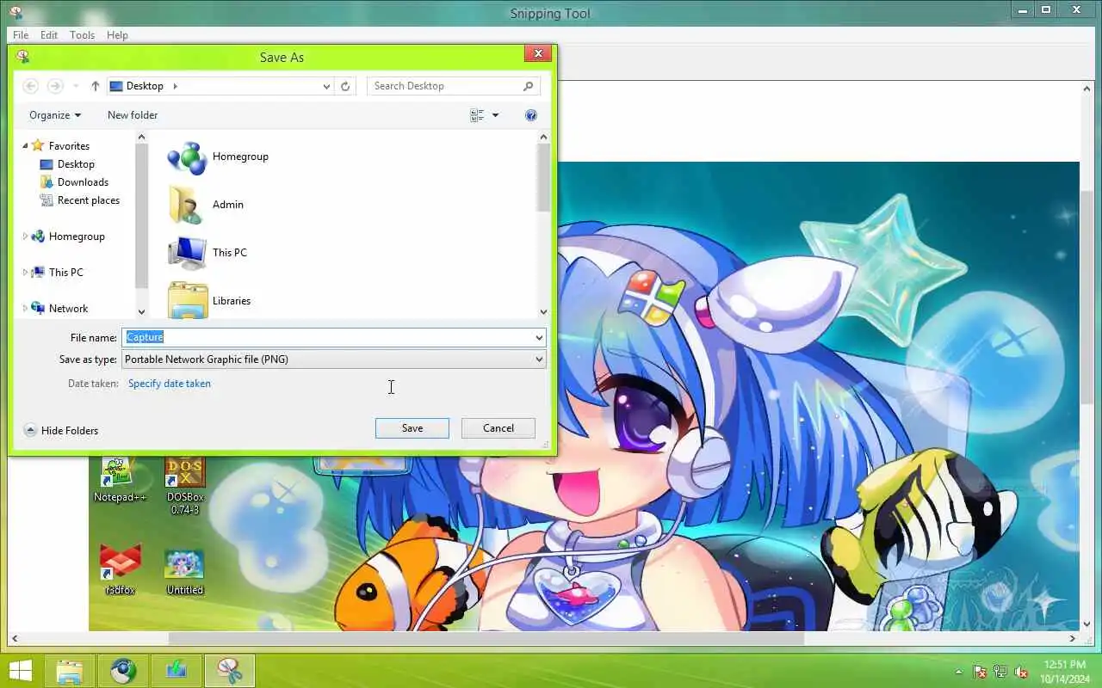Switch to Snipping Tool taskbar icon
This screenshot has height=688, width=1102.
(x=230, y=670)
